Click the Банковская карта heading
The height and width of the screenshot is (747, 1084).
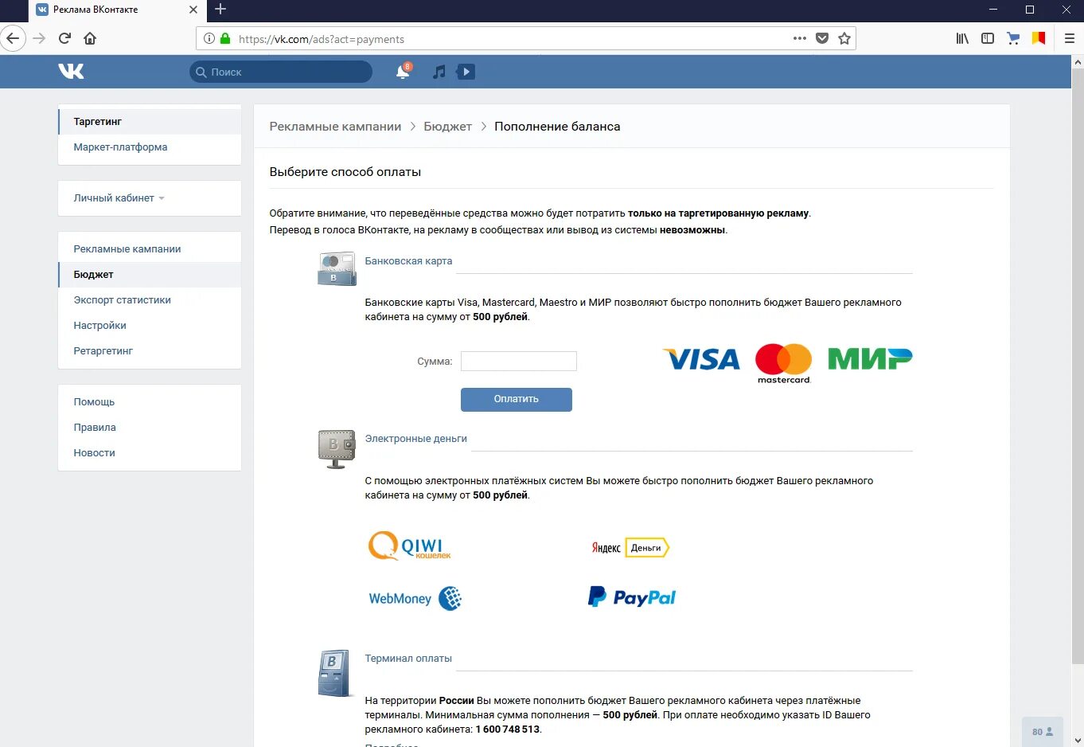(x=408, y=261)
